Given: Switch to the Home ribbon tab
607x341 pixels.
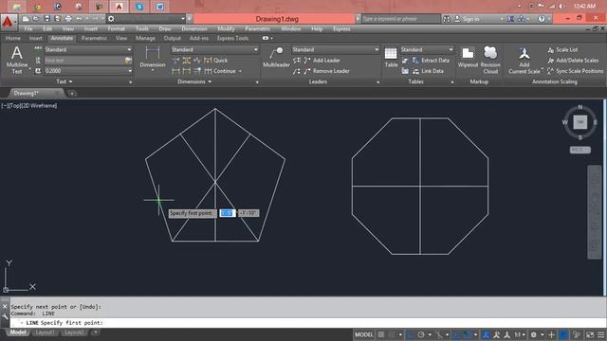Looking at the screenshot, I should click(x=12, y=38).
